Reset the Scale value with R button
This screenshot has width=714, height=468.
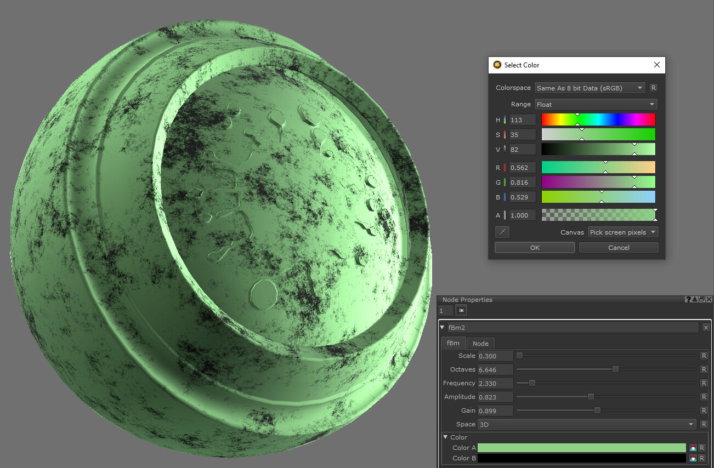click(x=704, y=356)
